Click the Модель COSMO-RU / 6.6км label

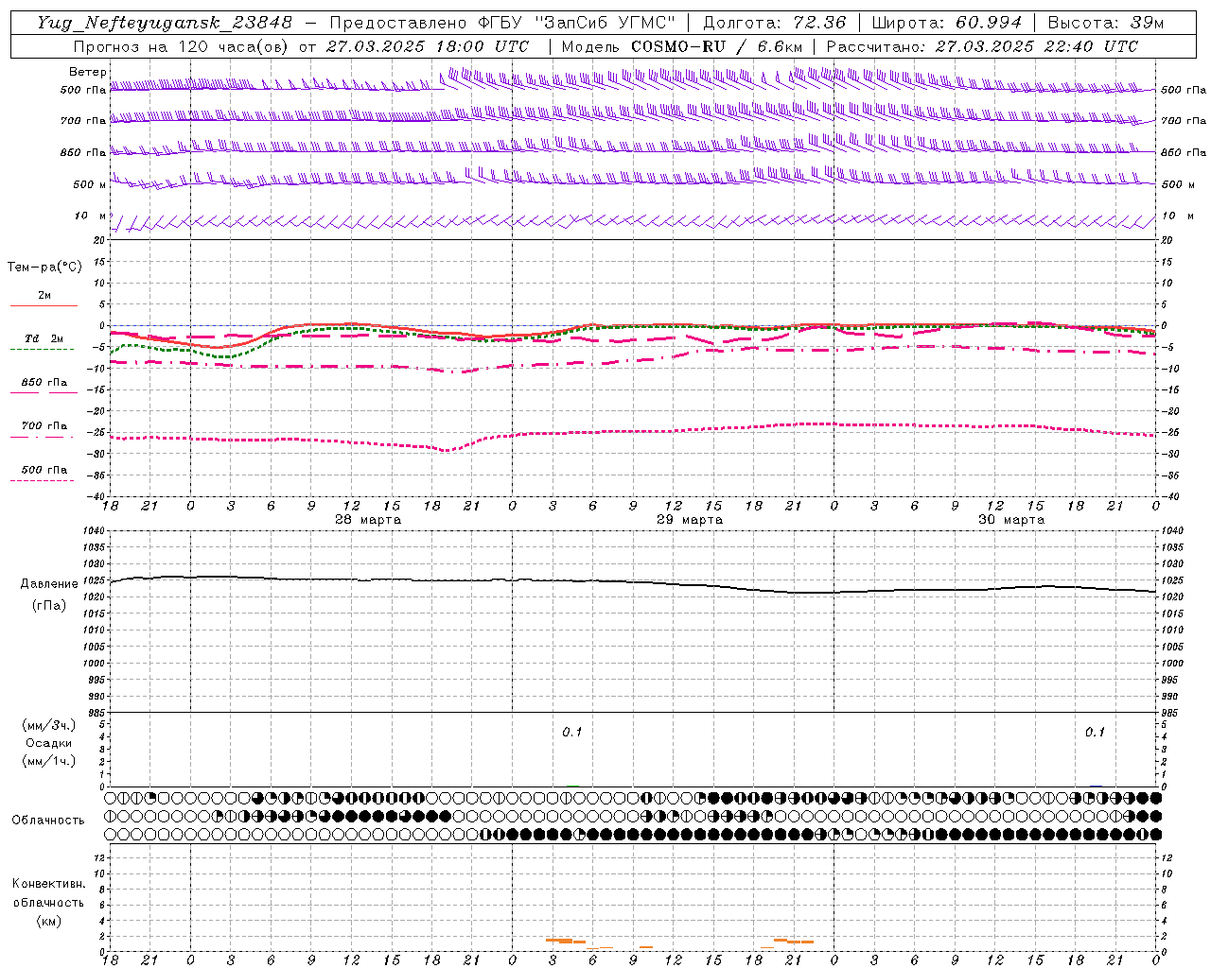point(682,46)
